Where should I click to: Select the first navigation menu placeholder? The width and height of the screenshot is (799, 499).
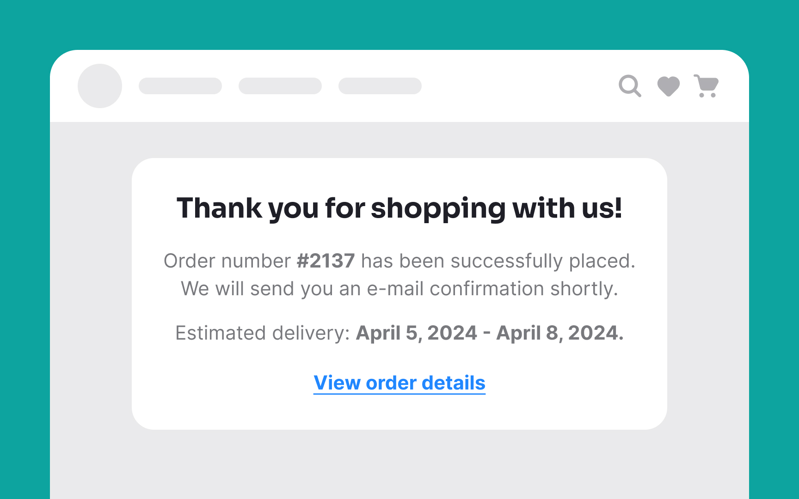click(180, 86)
